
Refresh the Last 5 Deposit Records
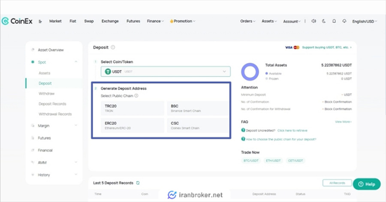coord(138,183)
